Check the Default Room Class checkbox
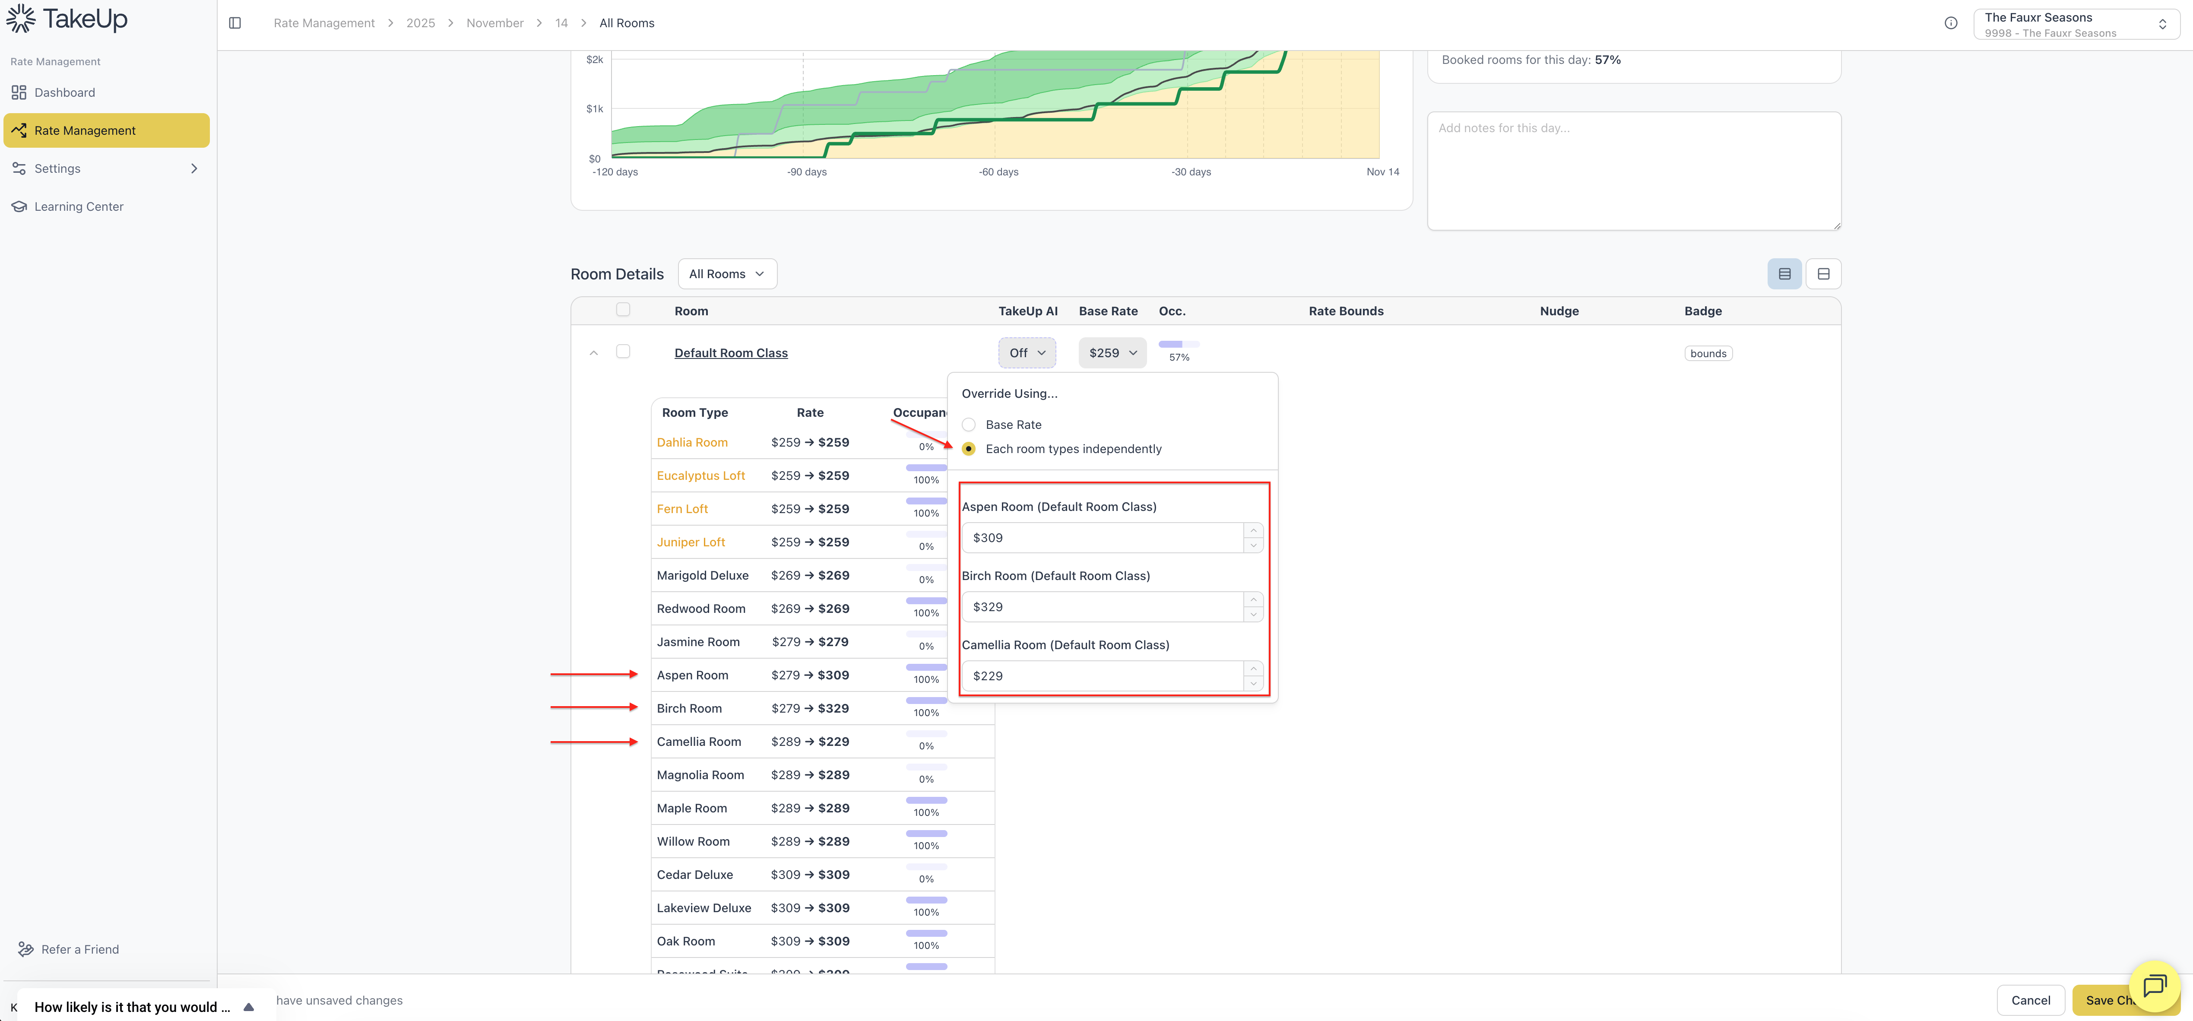 623,352
